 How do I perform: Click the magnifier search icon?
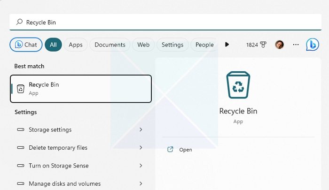tap(19, 22)
